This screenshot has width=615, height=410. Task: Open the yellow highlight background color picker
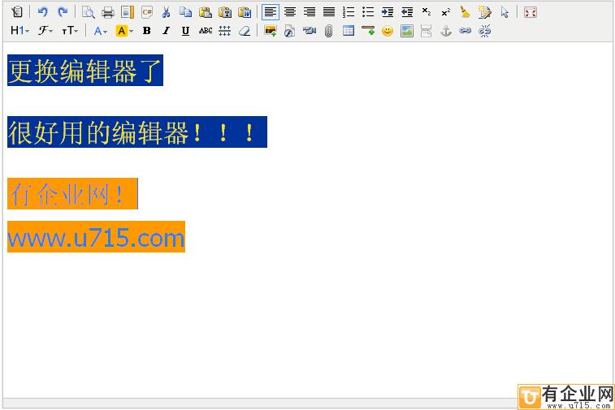point(124,31)
